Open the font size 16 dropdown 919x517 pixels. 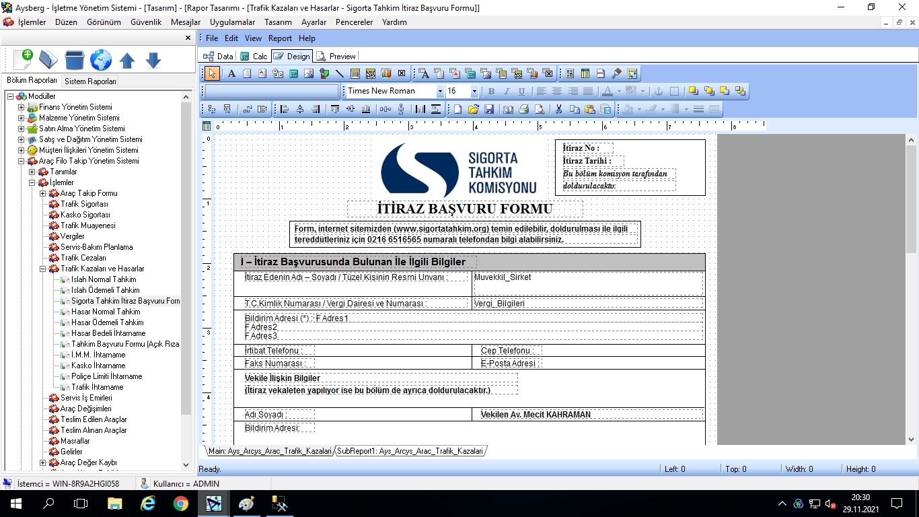pos(474,92)
